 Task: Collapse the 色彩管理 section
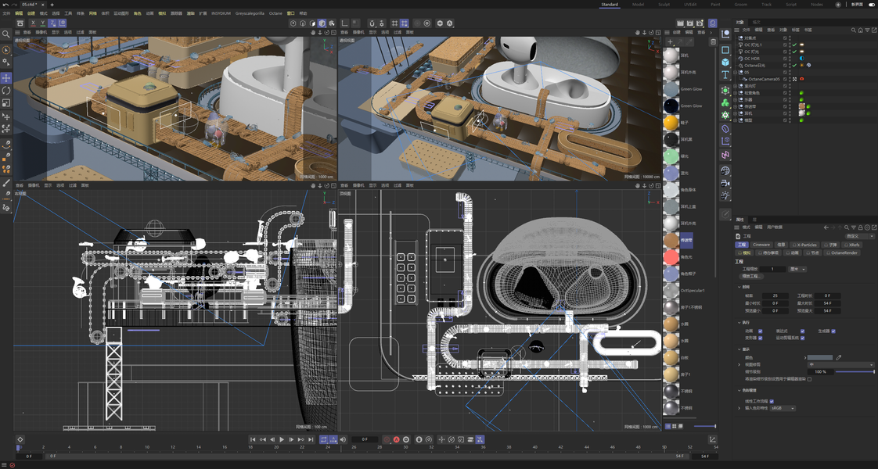[x=739, y=391]
